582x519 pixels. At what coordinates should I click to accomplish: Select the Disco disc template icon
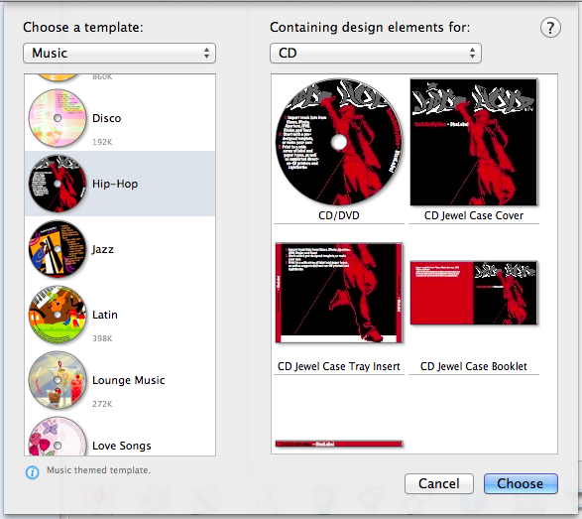(x=58, y=118)
